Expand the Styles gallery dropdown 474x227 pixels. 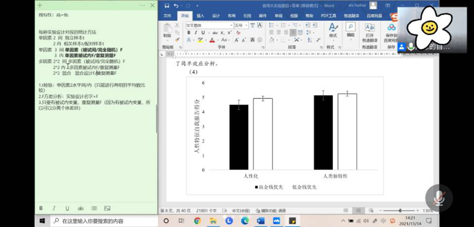(333, 30)
